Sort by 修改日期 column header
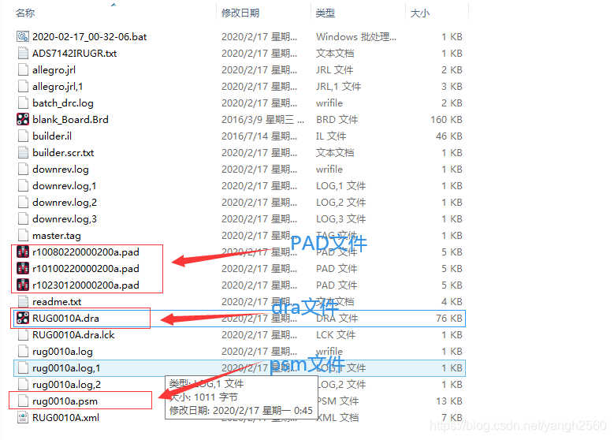Viewport: 614px width, 440px height. pyautogui.click(x=240, y=13)
